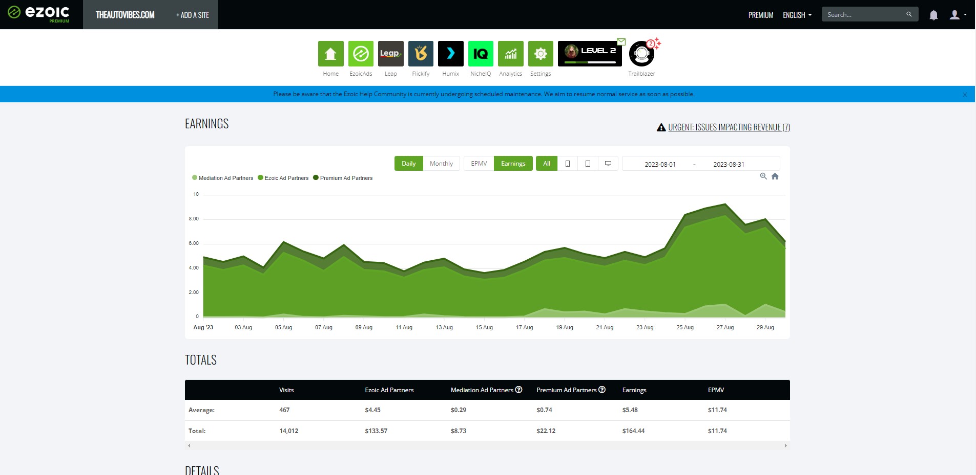Image resolution: width=976 pixels, height=475 pixels.
Task: Click the Ezoic Ad Partners column header
Action: (x=389, y=390)
